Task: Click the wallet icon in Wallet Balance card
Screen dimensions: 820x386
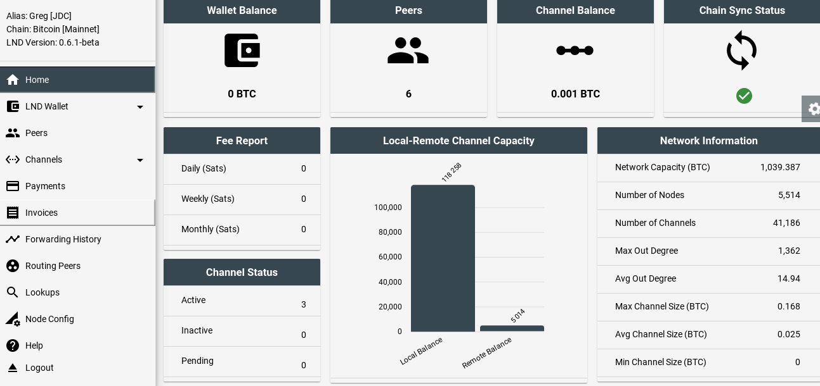Action: [242, 51]
